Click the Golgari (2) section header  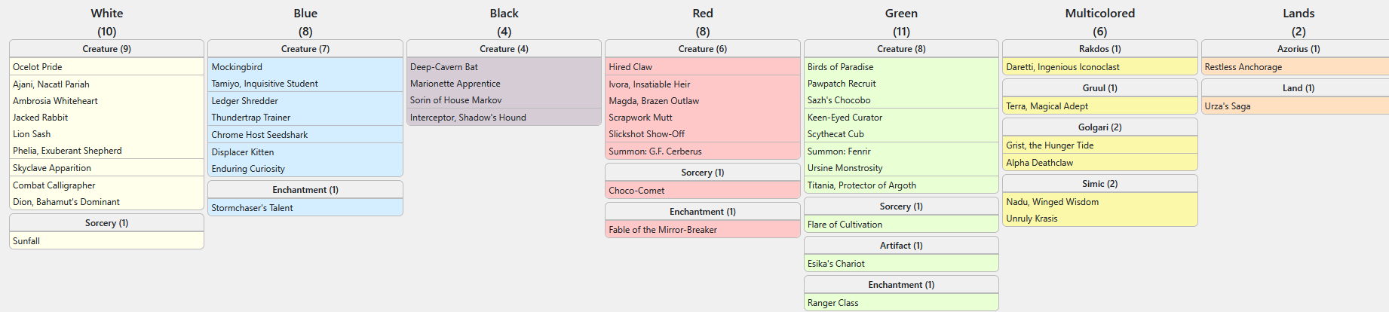tap(1099, 127)
